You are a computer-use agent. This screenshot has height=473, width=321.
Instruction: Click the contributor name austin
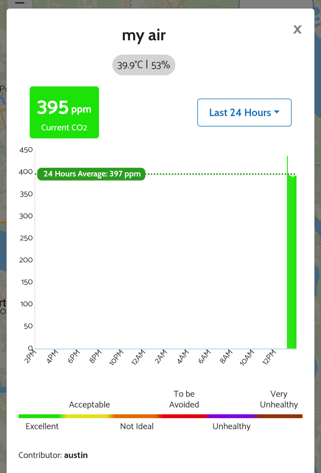(76, 455)
